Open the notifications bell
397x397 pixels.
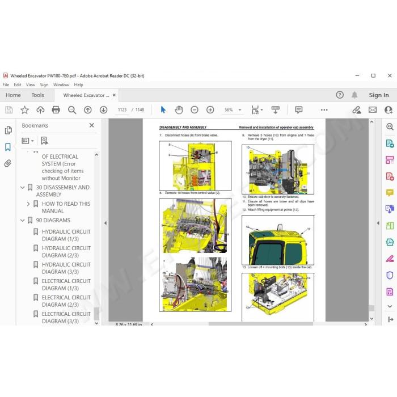click(x=354, y=95)
